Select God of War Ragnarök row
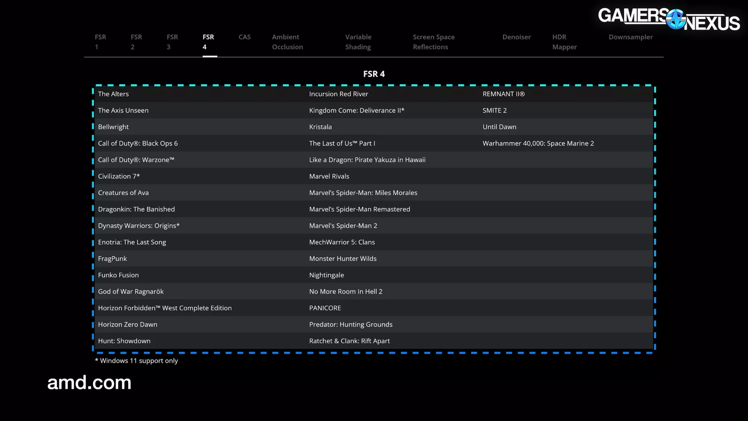Image resolution: width=748 pixels, height=421 pixels. (x=130, y=291)
